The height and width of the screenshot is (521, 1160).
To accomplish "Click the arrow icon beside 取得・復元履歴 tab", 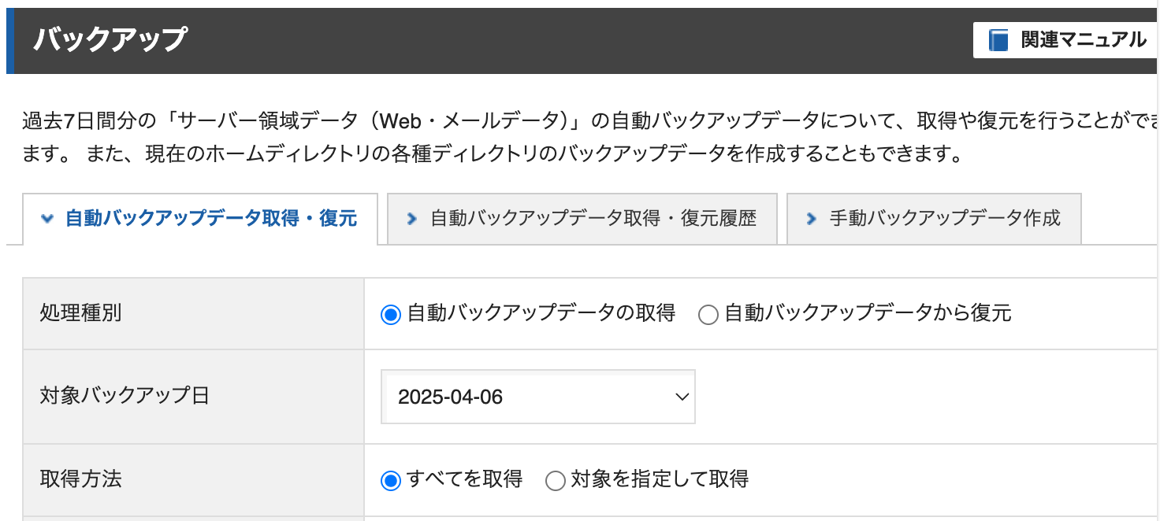I will (x=411, y=219).
